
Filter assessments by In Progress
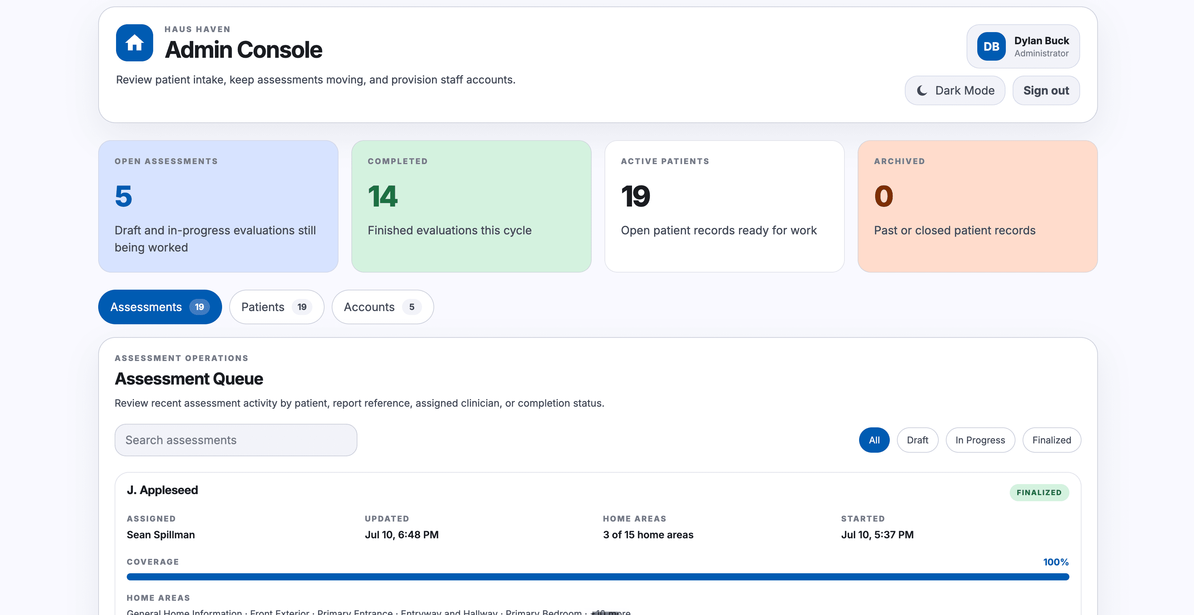click(x=980, y=440)
